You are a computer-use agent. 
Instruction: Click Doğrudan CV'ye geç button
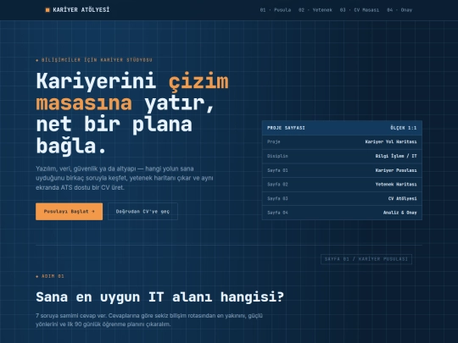point(142,212)
